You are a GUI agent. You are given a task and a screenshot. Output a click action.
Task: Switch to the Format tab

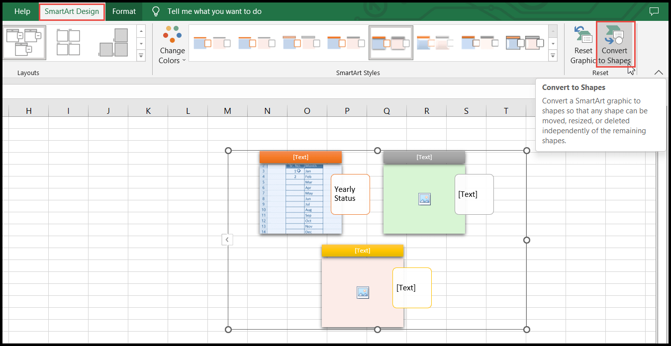click(x=124, y=11)
